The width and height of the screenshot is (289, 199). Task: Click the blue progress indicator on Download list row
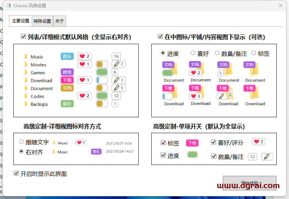click(x=102, y=80)
